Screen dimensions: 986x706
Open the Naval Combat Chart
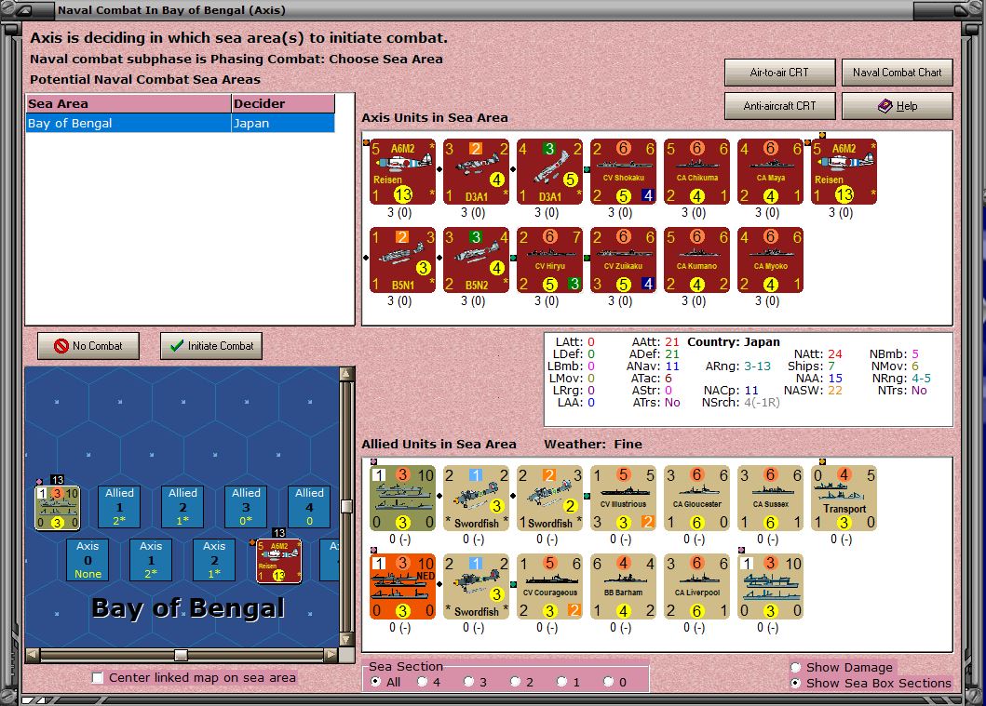[898, 73]
